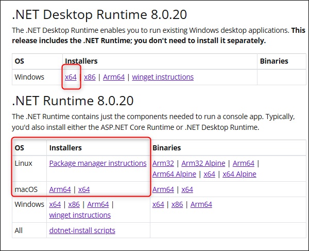The width and height of the screenshot is (309, 251).
Task: Download macOS Arm64 binary
Action: 163,189
